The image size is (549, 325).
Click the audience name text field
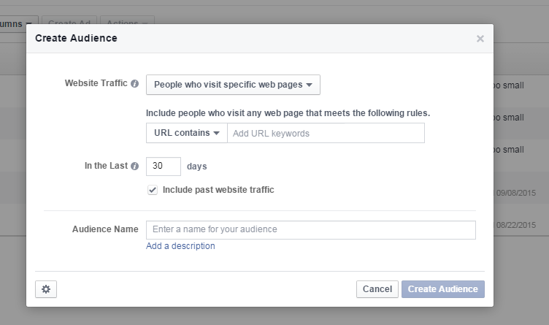[x=310, y=229]
